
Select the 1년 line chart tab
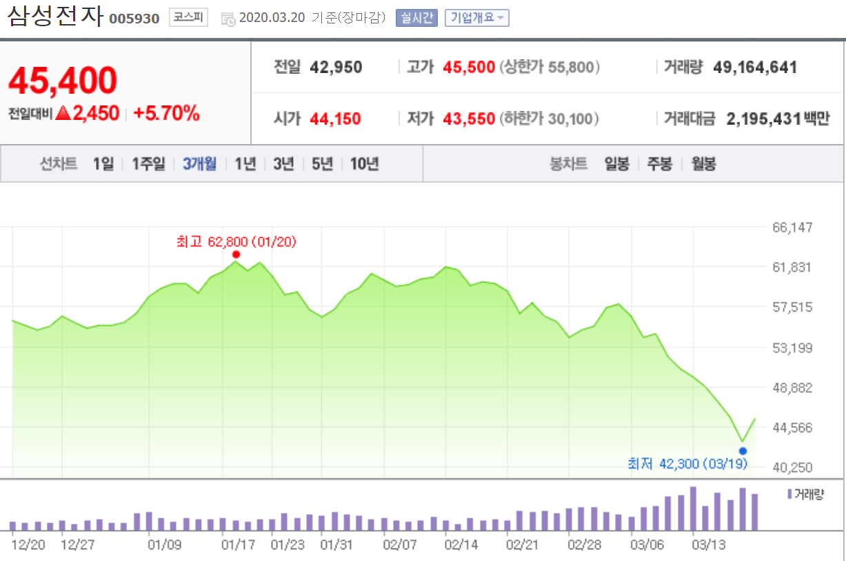coord(245,164)
